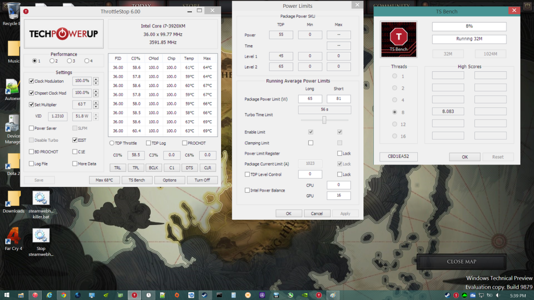Select 8 threads in TS Bench
Screen dimensions: 534x300
[x=394, y=112]
